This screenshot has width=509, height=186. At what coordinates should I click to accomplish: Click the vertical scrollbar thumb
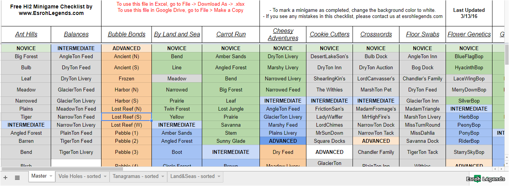(x=506, y=55)
